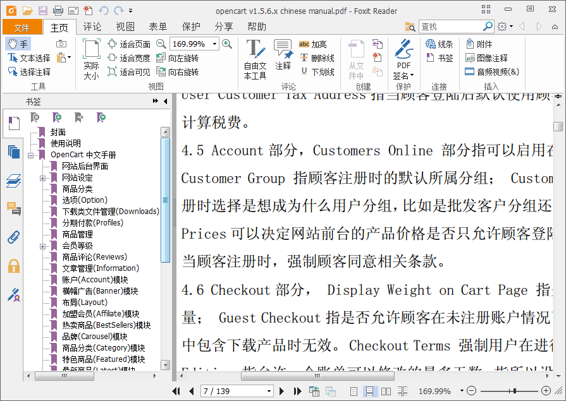The width and height of the screenshot is (566, 401).
Task: Switch to the 分享 share tab
Action: coord(224,27)
